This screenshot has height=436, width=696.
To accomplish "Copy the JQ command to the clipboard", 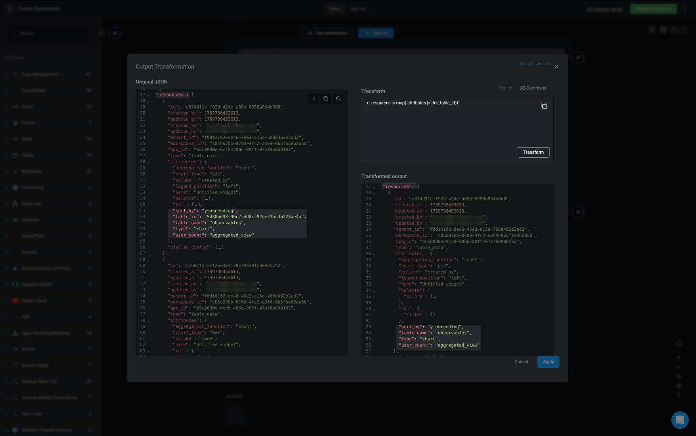I will click(x=544, y=106).
